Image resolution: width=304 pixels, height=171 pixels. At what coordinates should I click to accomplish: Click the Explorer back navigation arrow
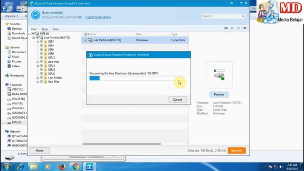(x=4, y=9)
